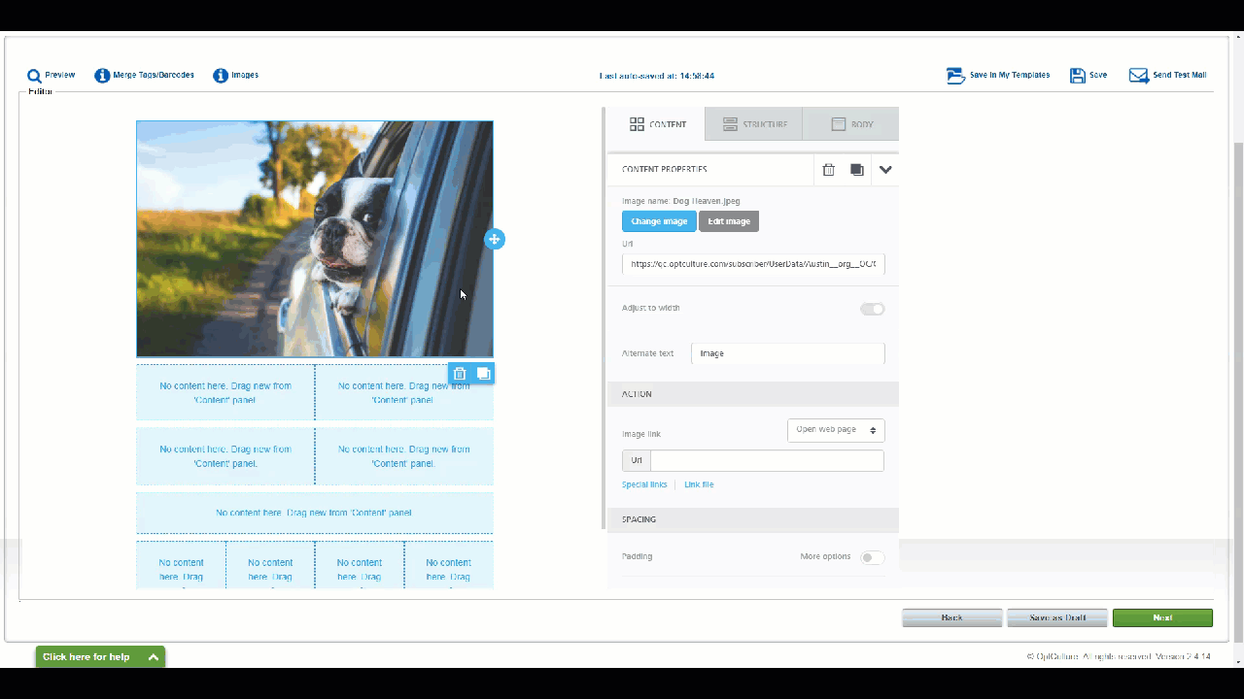Screen dimensions: 1244x699
Task: Delete the row using blue trash icon
Action: tap(460, 374)
